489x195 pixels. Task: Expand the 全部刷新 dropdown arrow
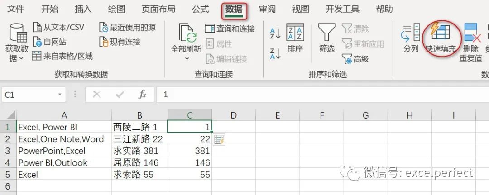pos(187,58)
